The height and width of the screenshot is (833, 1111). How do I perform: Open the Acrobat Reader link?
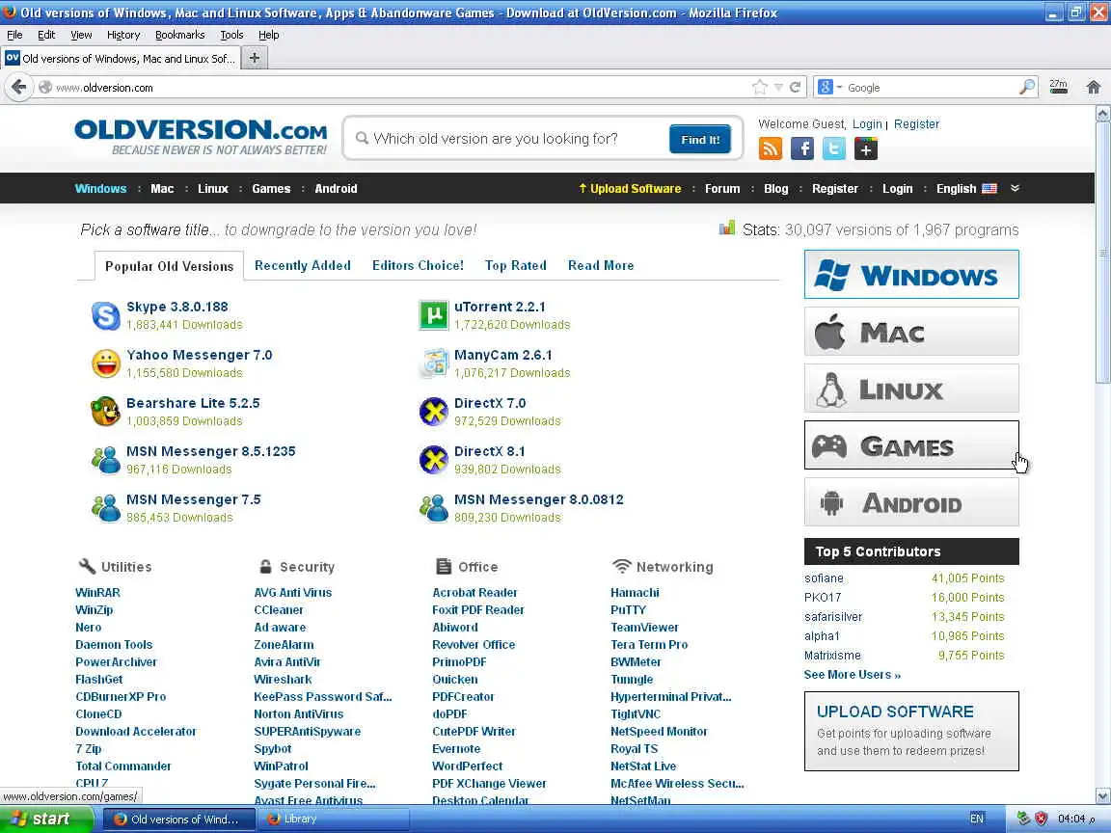[474, 592]
